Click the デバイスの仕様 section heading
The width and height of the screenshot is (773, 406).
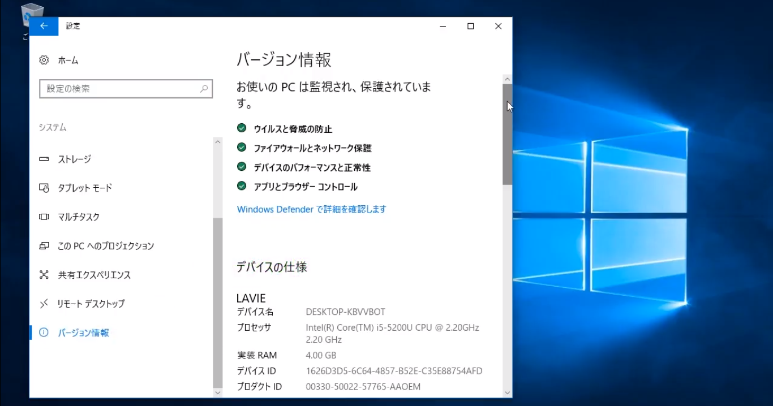coord(272,267)
